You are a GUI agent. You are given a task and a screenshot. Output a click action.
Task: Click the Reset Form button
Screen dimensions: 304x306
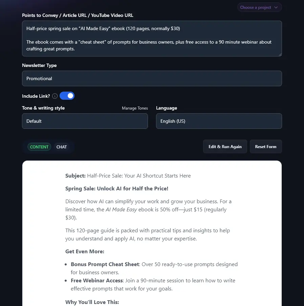(265, 146)
